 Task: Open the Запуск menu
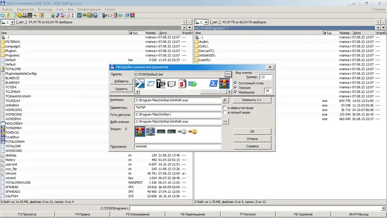[110, 9]
